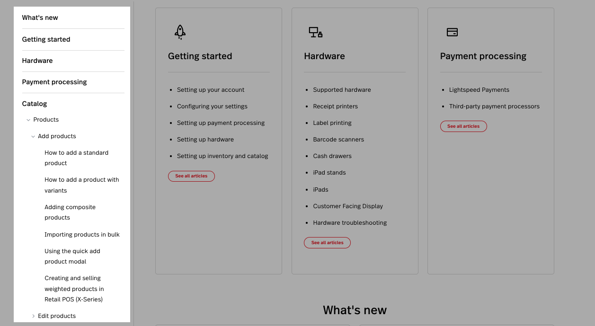Select the Catalog sidebar heading

coord(35,104)
